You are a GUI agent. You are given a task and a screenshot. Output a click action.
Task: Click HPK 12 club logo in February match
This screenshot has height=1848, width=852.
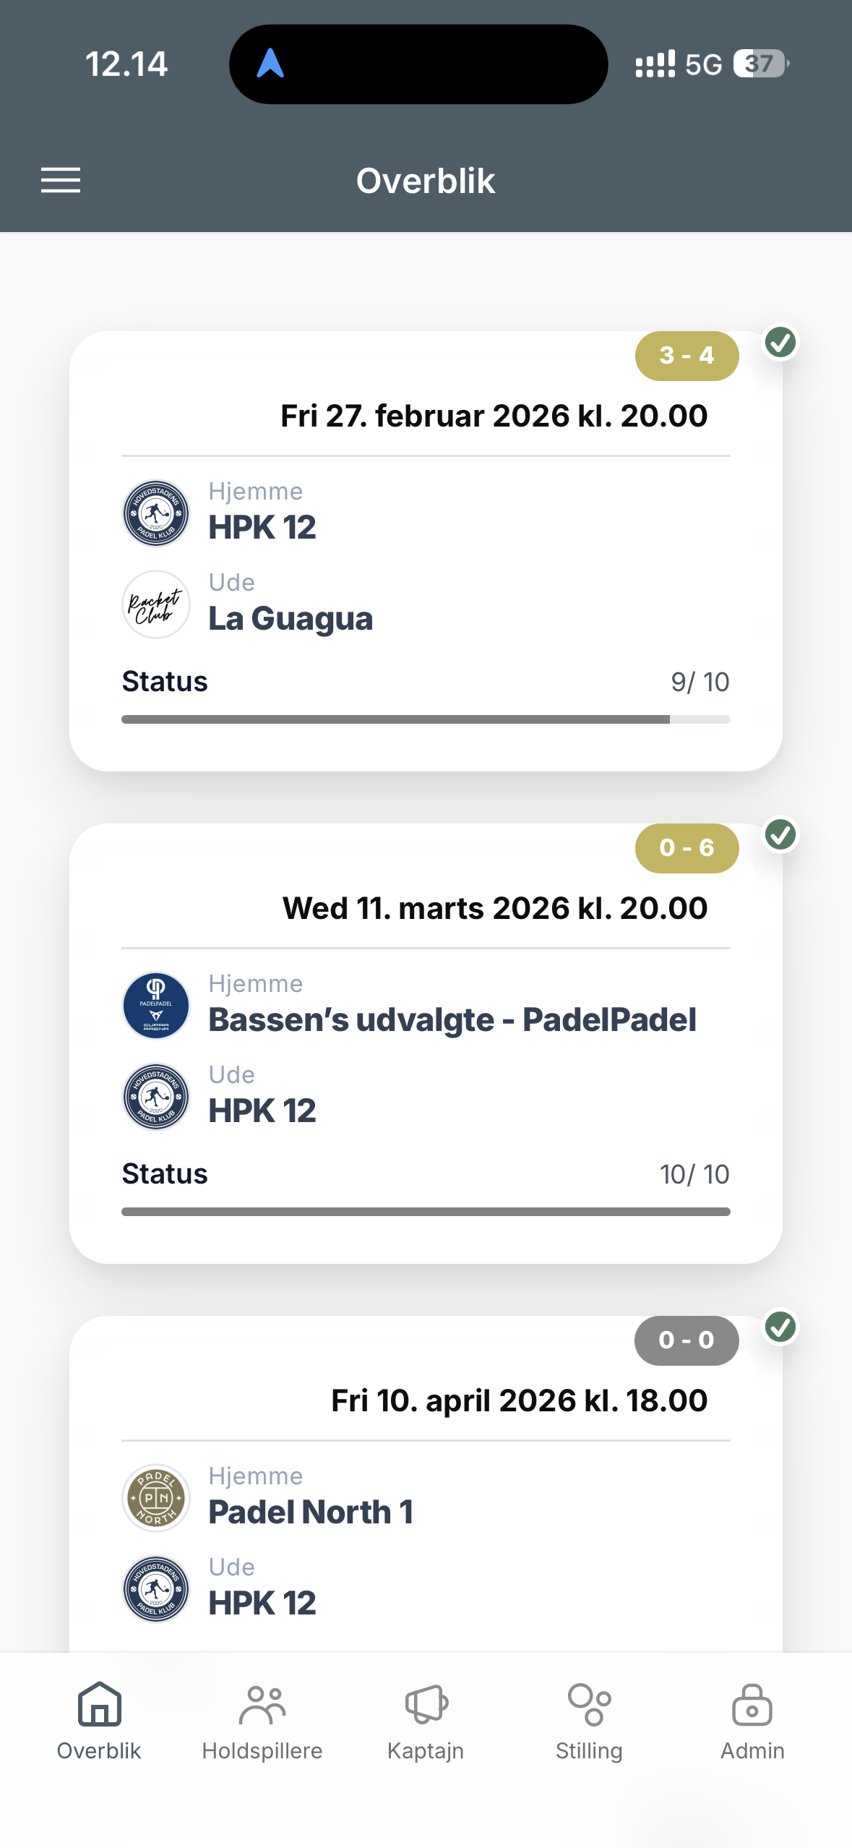coord(156,513)
